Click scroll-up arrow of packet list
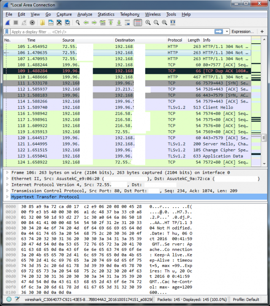 tap(264, 40)
